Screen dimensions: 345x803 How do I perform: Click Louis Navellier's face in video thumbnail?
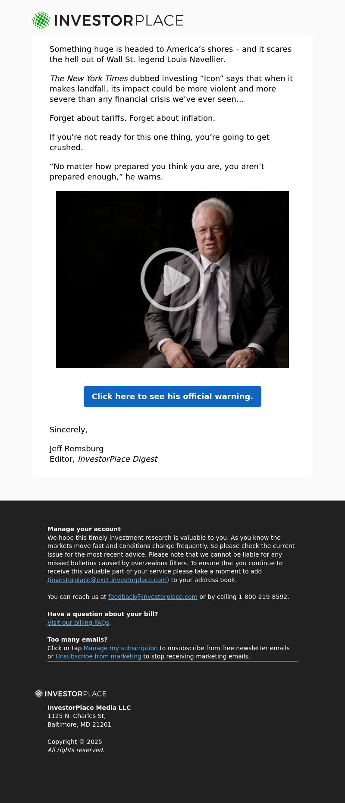[210, 231]
